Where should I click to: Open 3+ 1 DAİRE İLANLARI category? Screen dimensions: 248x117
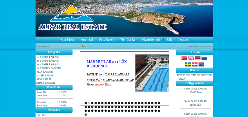pyautogui.click(x=48, y=64)
